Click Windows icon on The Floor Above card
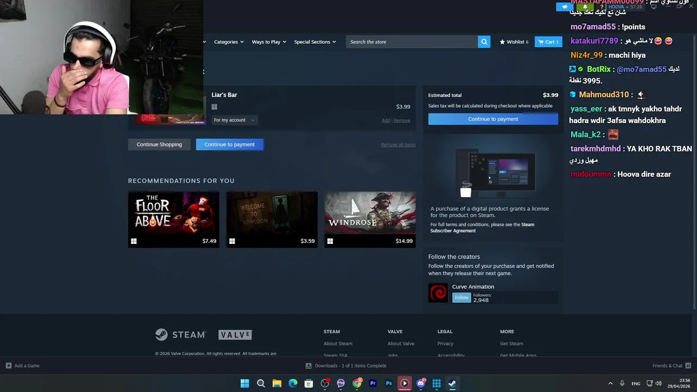The image size is (697, 392). (134, 241)
